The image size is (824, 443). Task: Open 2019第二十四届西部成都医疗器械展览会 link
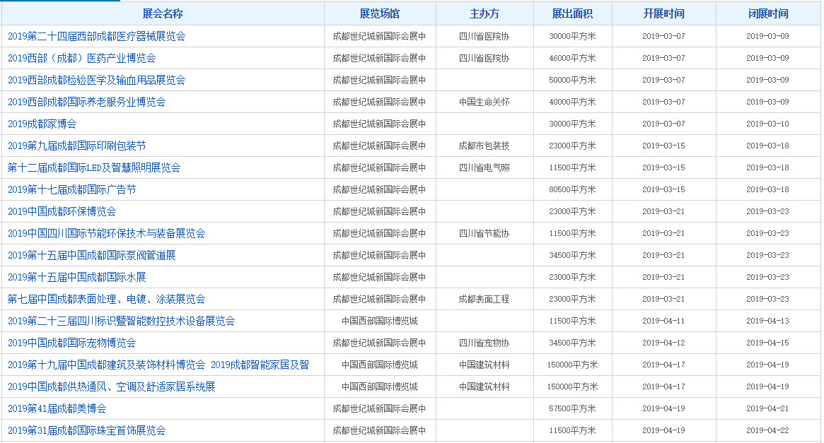(x=97, y=36)
